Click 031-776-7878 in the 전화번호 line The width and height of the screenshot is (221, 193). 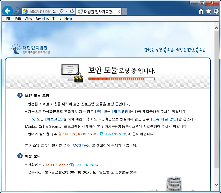(x=86, y=165)
